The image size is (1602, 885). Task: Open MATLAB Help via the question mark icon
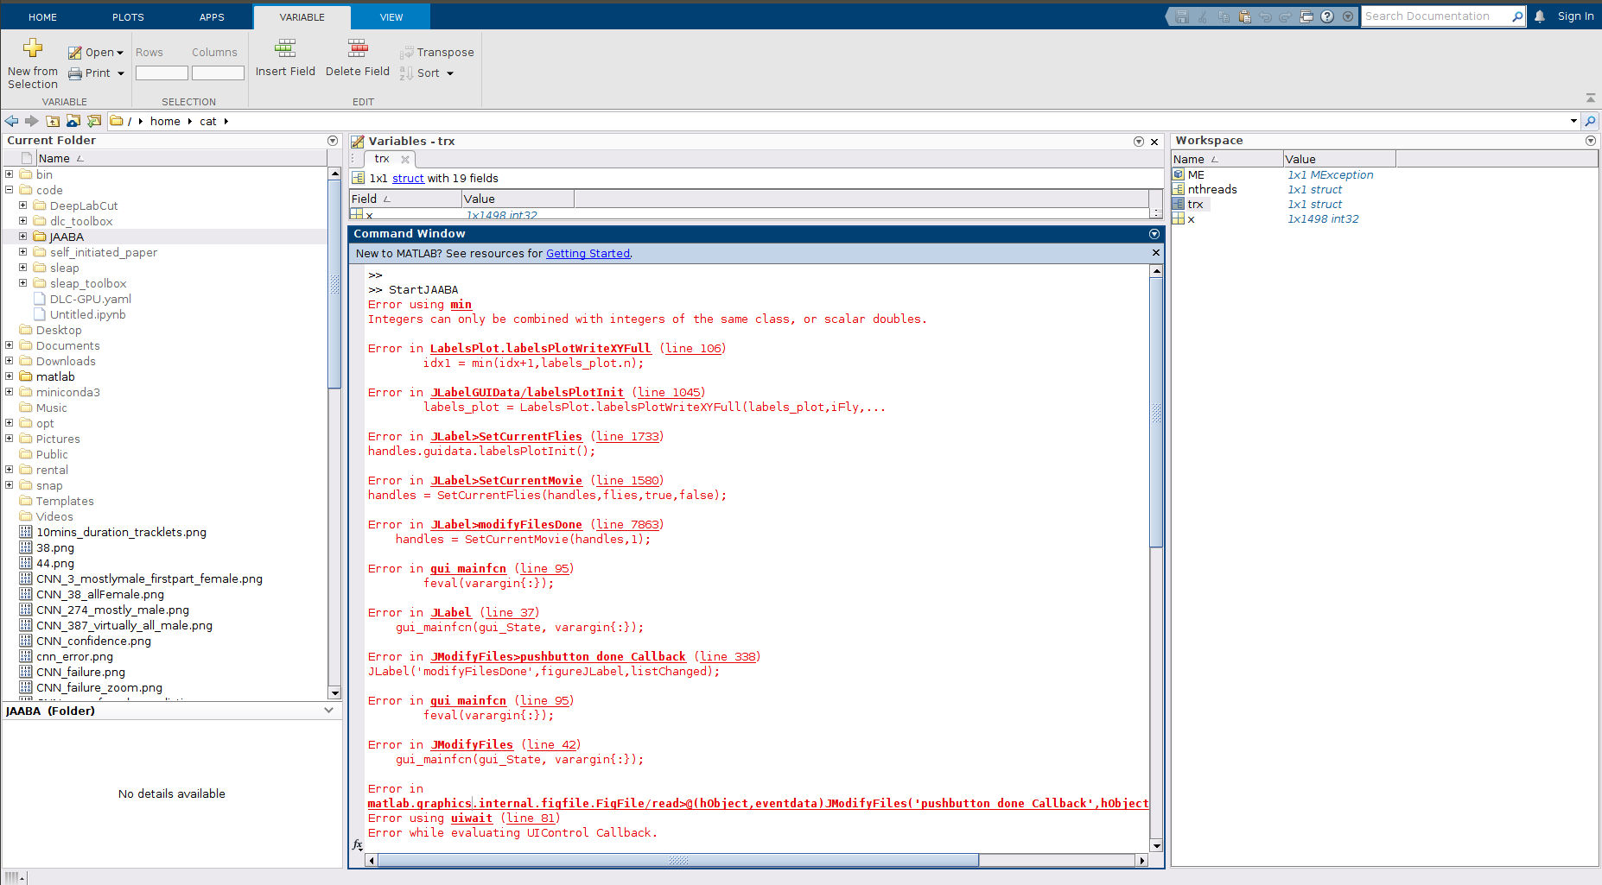[x=1327, y=16]
